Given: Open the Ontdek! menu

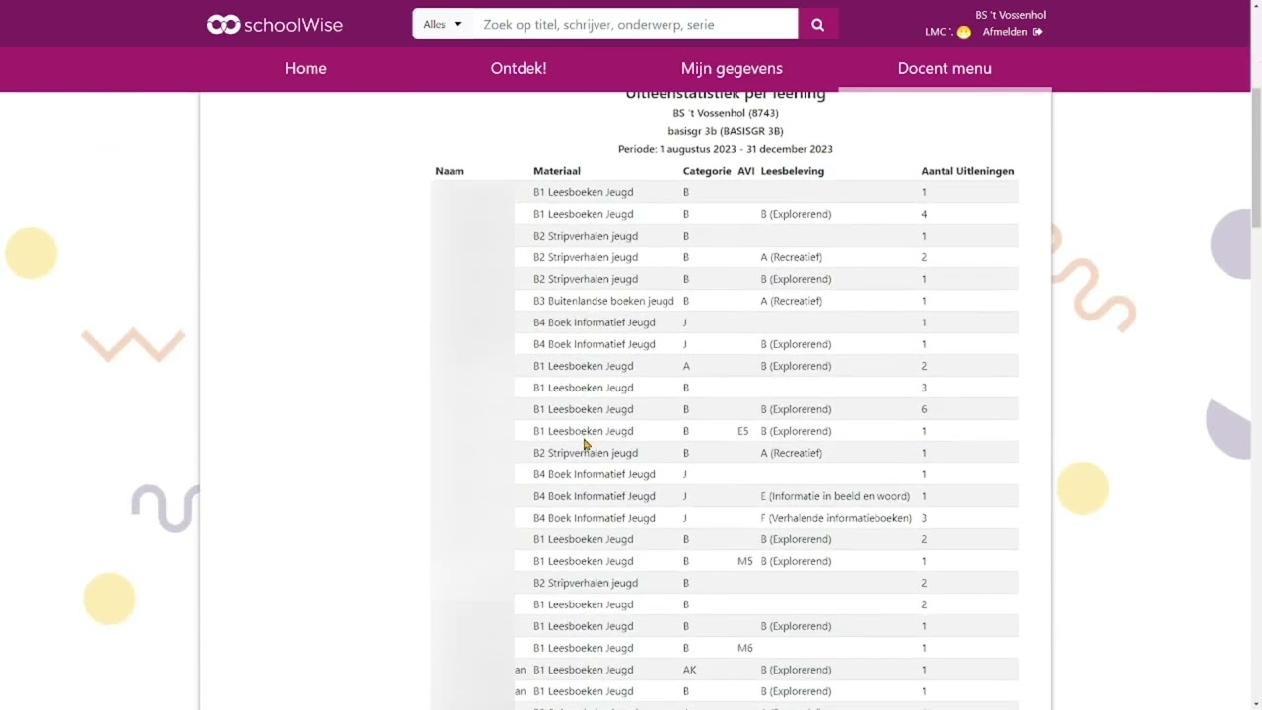Looking at the screenshot, I should [x=519, y=68].
